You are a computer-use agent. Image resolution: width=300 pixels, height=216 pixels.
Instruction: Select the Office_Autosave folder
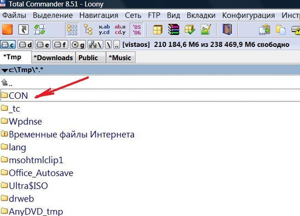coord(40,173)
